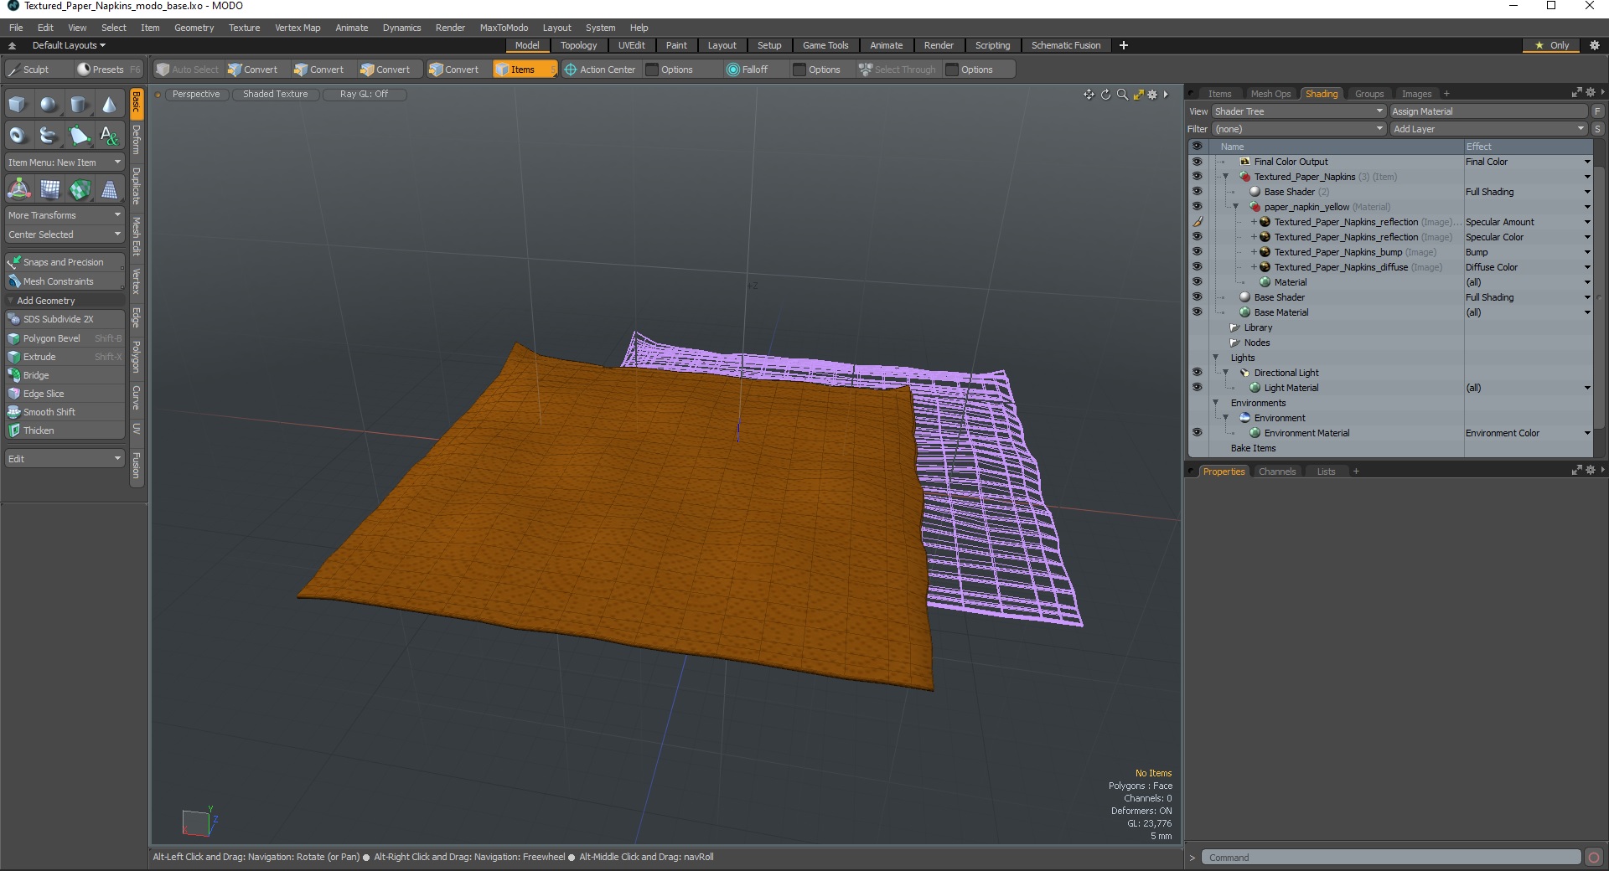Open the Add Layer dropdown
Screen dimensions: 1609x871
tap(1489, 129)
